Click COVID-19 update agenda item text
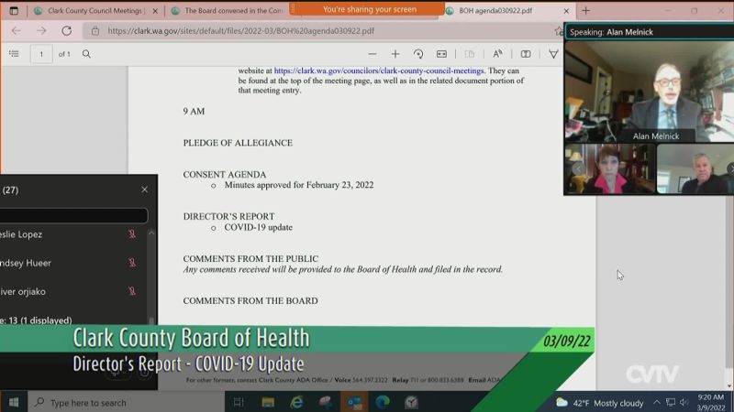 [259, 227]
